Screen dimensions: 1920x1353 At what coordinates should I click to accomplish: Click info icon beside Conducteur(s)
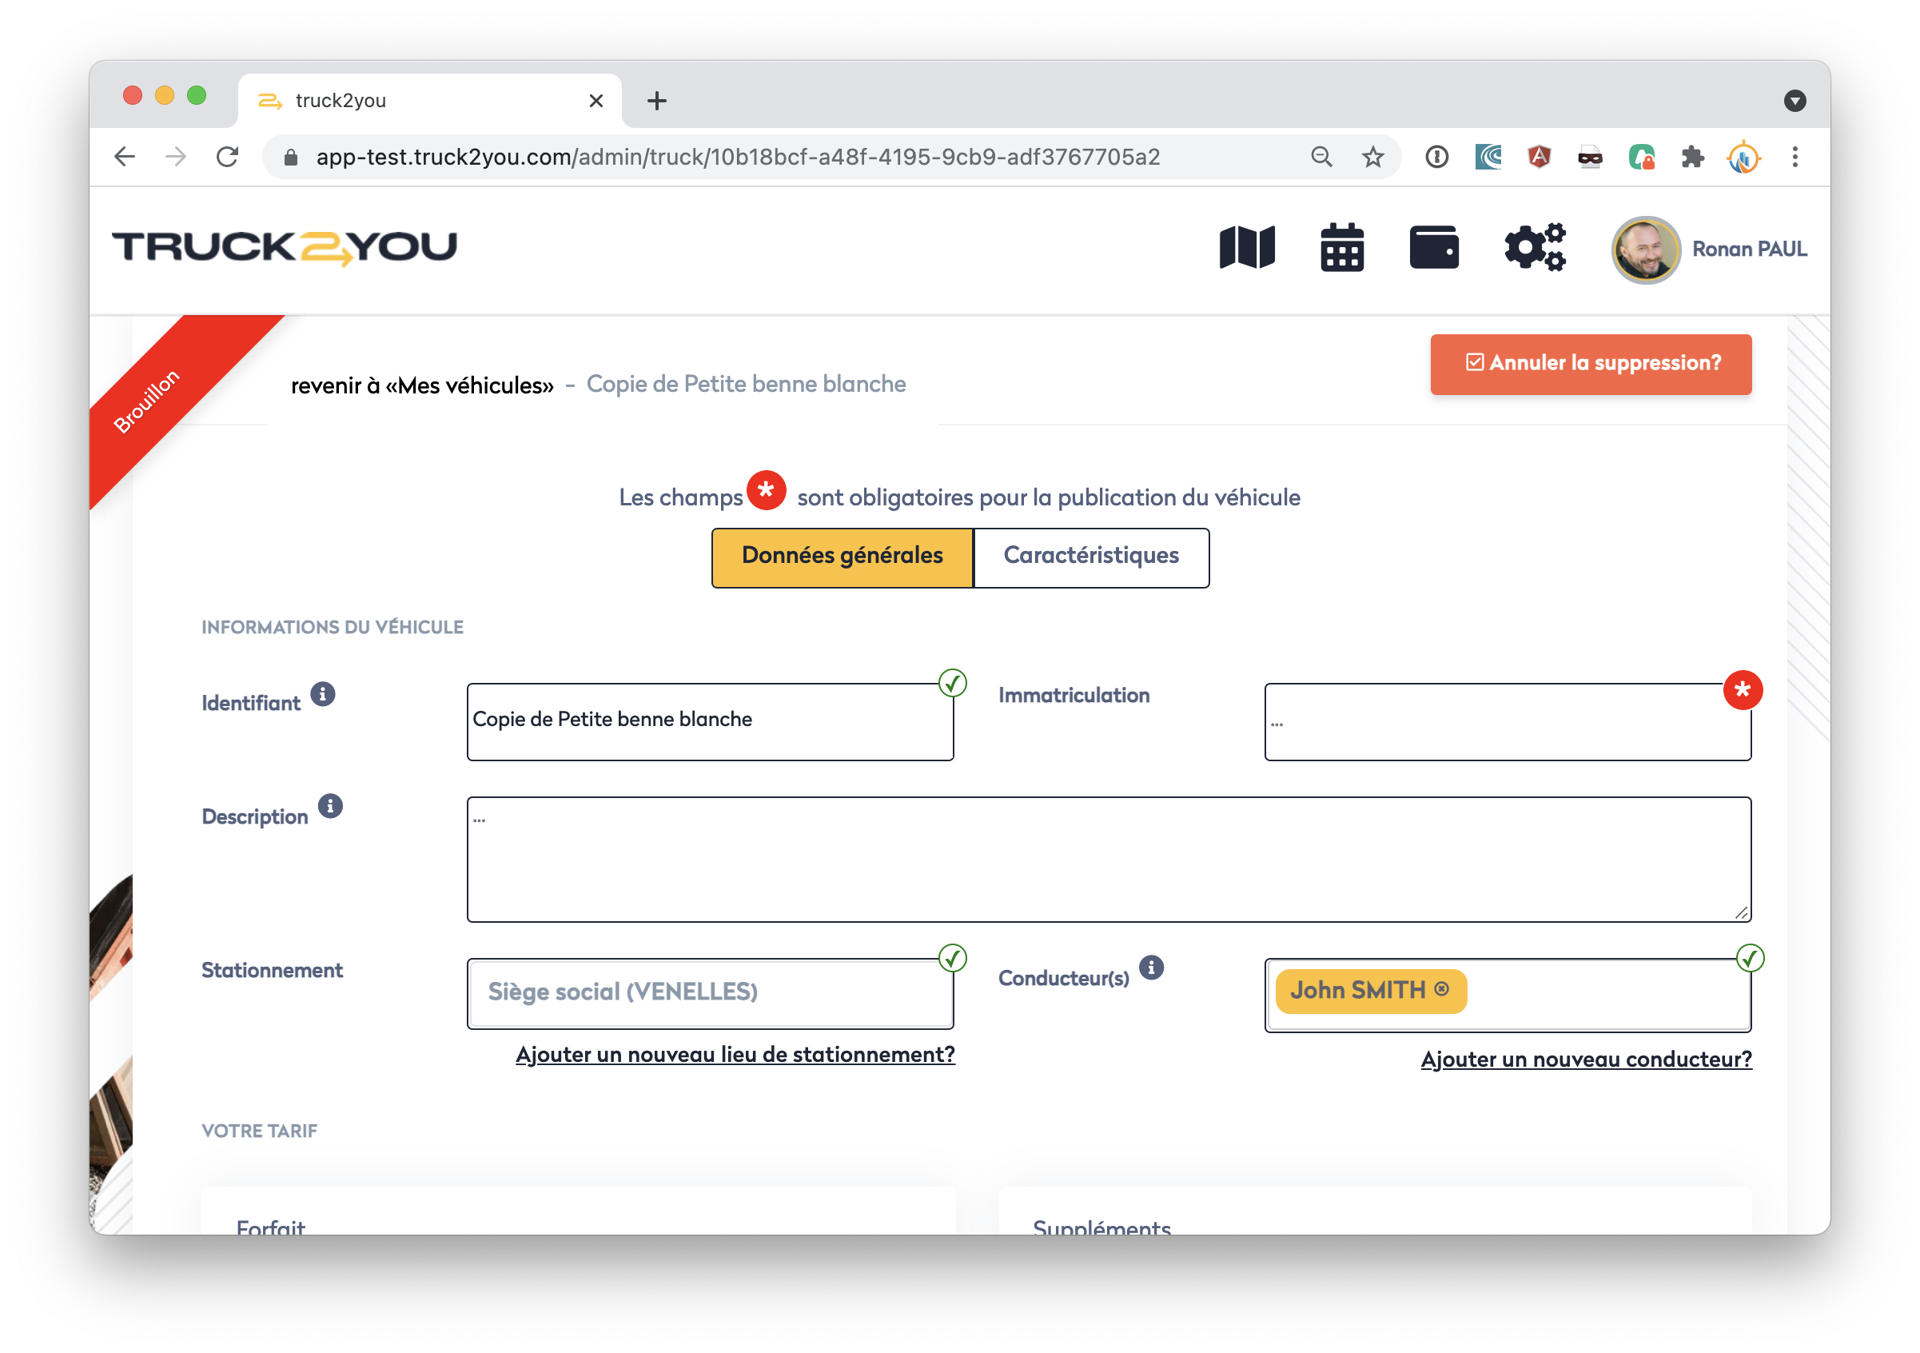[1152, 968]
